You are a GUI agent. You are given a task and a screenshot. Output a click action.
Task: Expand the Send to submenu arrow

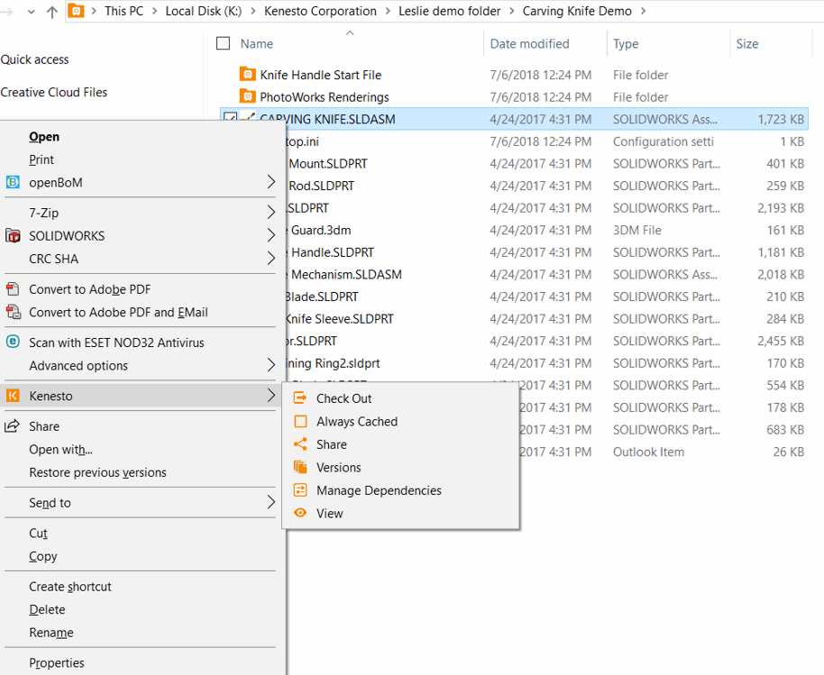tap(270, 502)
